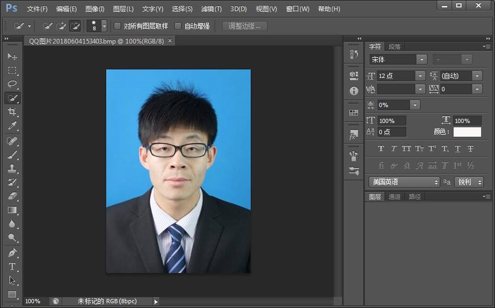Click the 调整边缘 button

pos(244,26)
